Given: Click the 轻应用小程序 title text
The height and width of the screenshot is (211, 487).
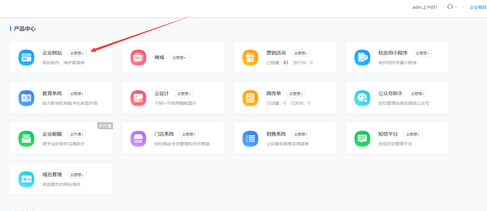Looking at the screenshot, I should coord(393,53).
